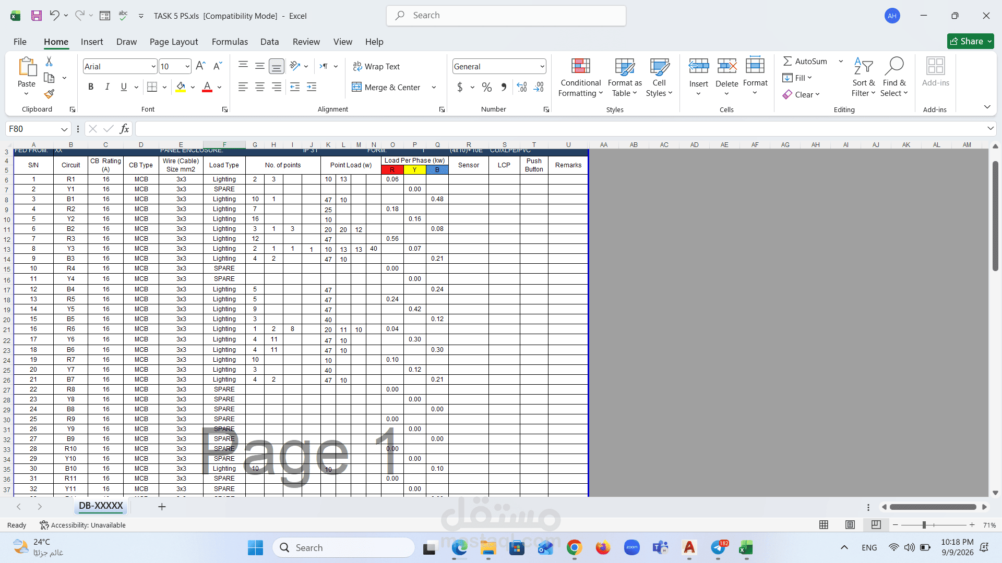Expand Merge & Center dropdown arrow
The width and height of the screenshot is (1002, 563).
point(434,87)
